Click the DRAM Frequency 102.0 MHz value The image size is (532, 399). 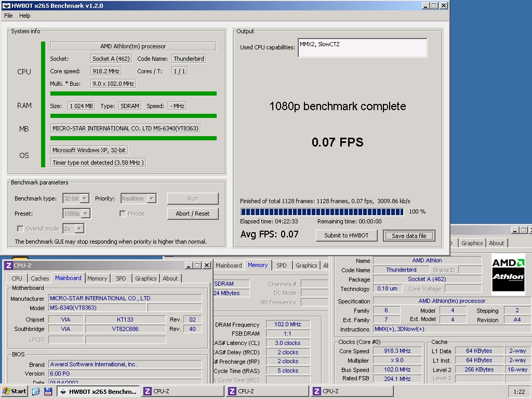(x=288, y=324)
